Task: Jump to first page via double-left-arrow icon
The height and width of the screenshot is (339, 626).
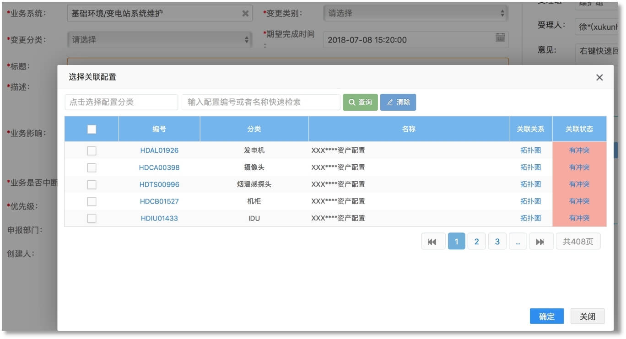Action: (433, 241)
